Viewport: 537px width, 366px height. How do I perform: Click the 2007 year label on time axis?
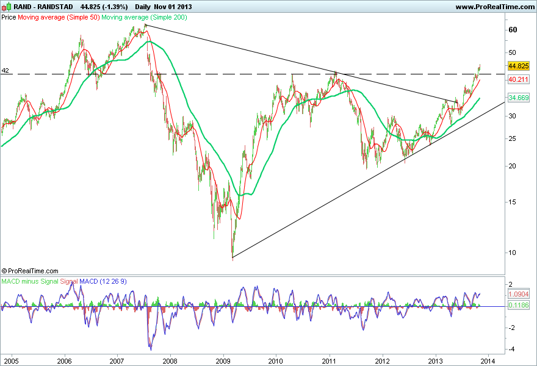[117, 361]
